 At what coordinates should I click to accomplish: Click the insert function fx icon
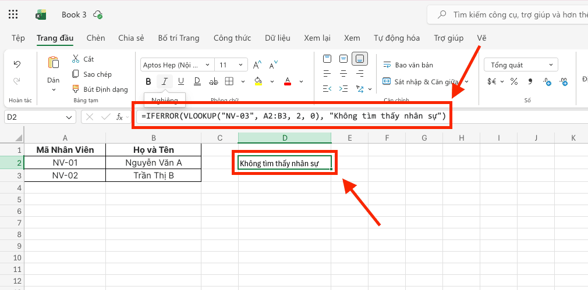(x=119, y=117)
